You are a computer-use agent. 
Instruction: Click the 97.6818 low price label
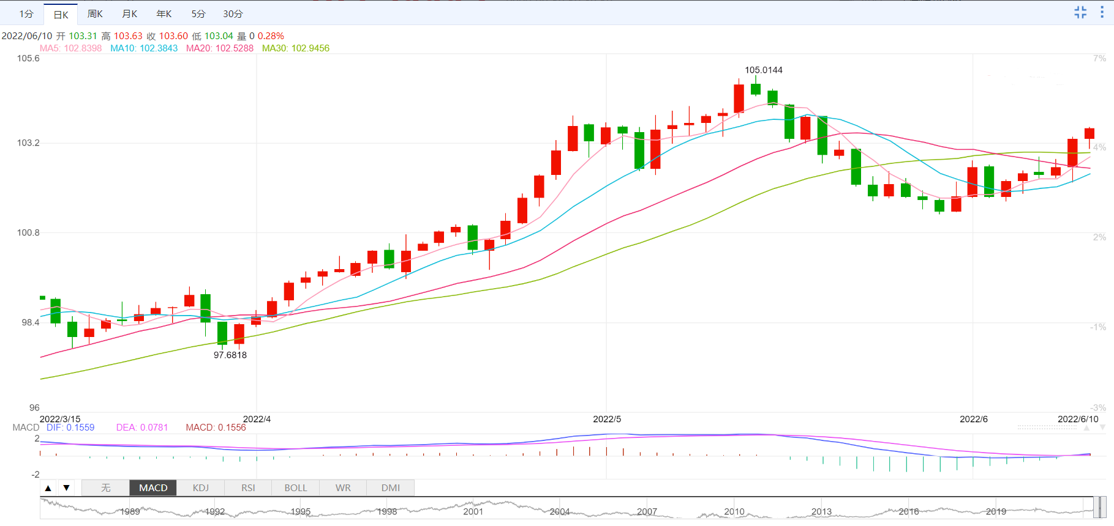230,355
